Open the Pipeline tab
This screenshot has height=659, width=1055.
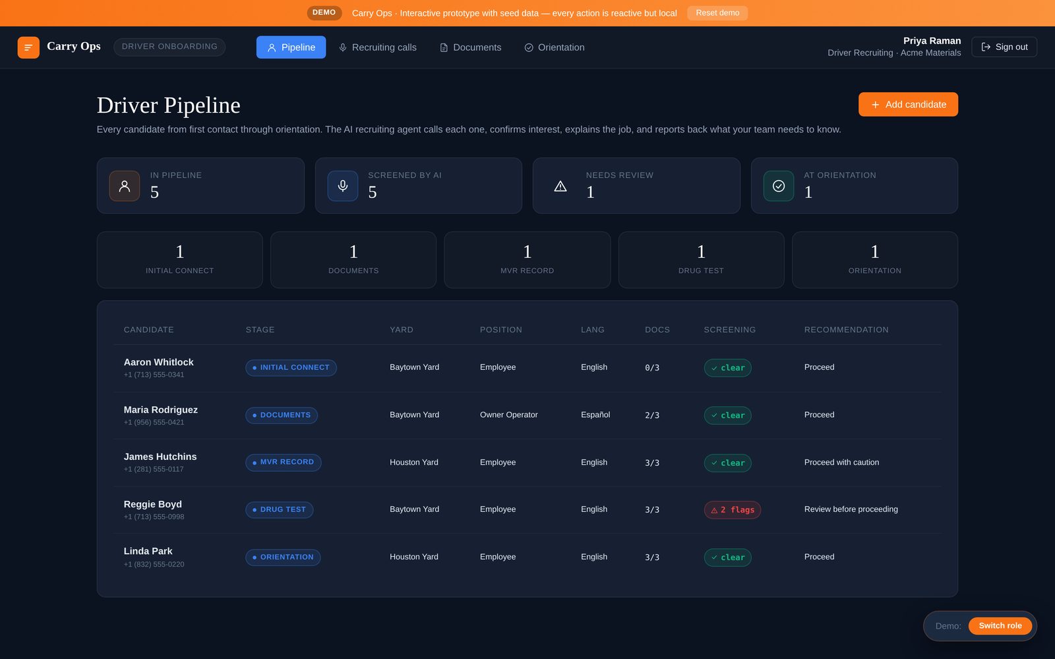click(291, 47)
